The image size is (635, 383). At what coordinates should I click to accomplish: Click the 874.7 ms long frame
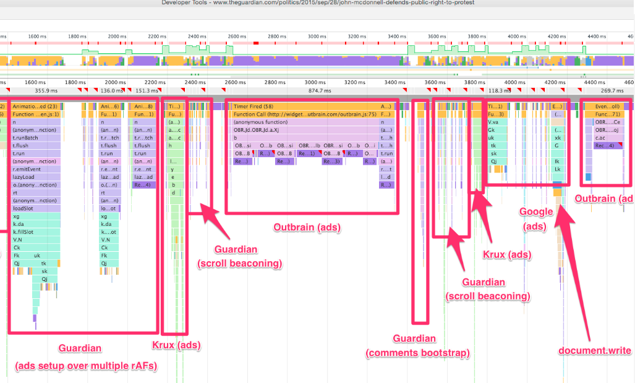320,91
